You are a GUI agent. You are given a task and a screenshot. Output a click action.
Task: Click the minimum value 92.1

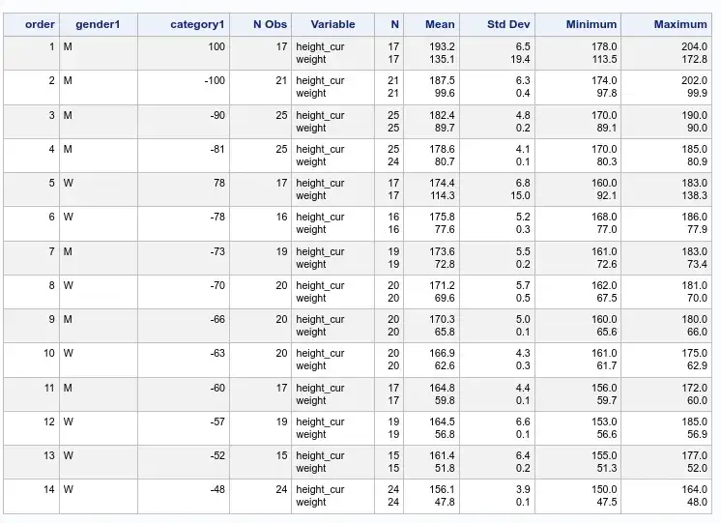603,195
